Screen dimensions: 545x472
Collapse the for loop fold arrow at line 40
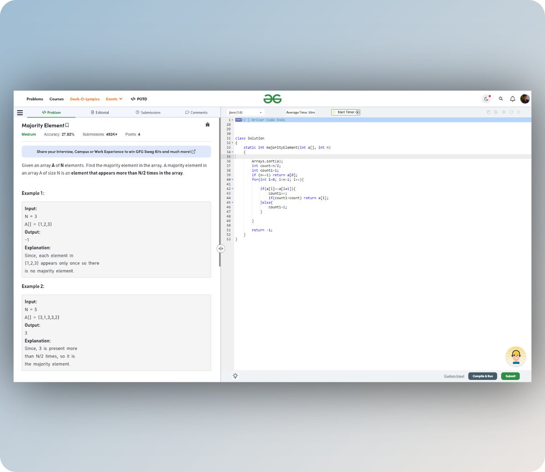pos(233,180)
